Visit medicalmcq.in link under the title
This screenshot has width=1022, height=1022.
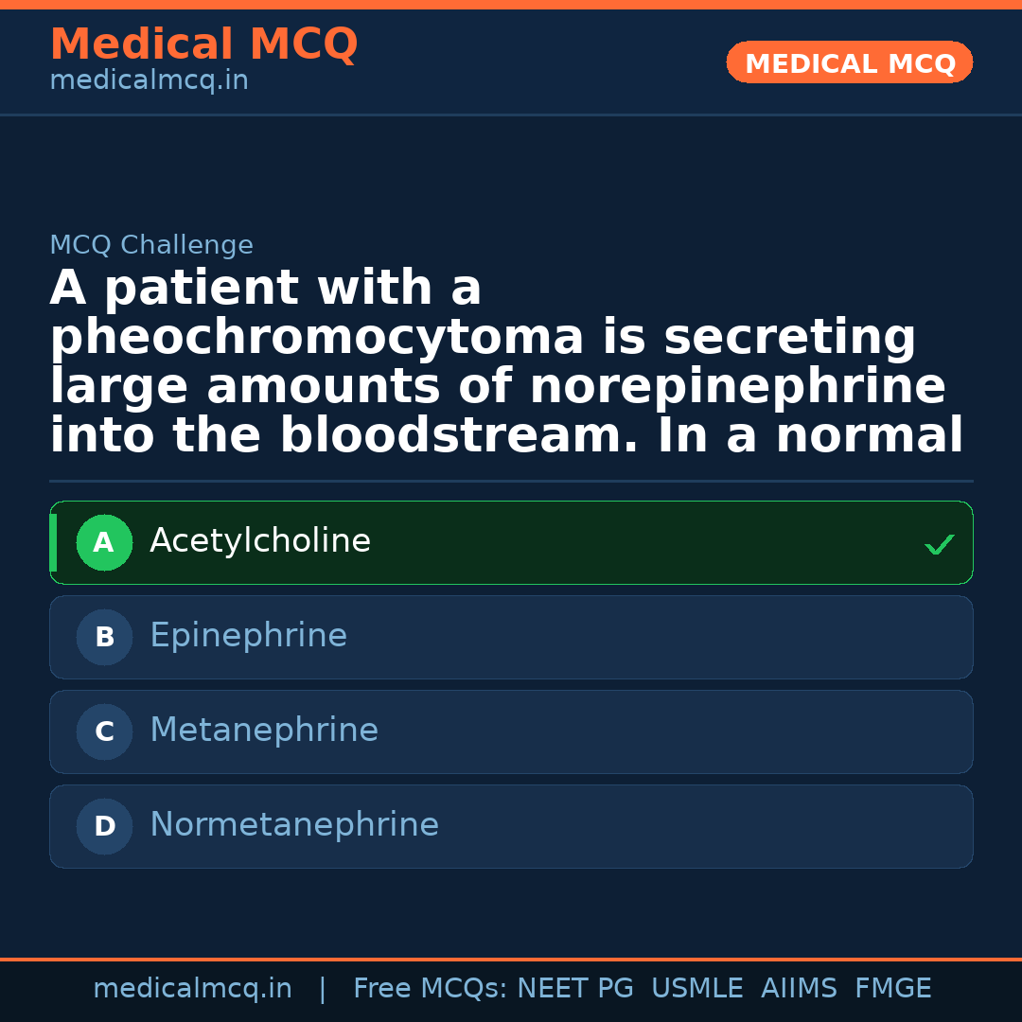149,81
